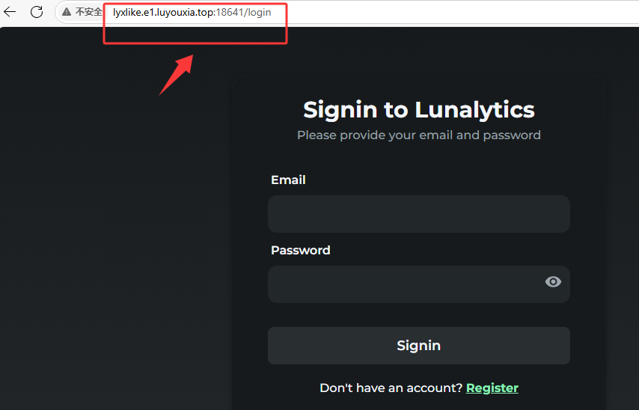
Task: Click the 18641 port number in the URL
Action: click(230, 12)
